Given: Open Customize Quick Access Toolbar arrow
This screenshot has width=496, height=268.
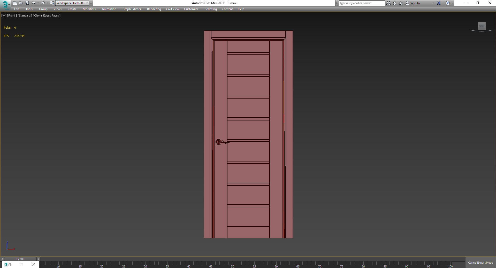Looking at the screenshot, I should click(91, 3).
